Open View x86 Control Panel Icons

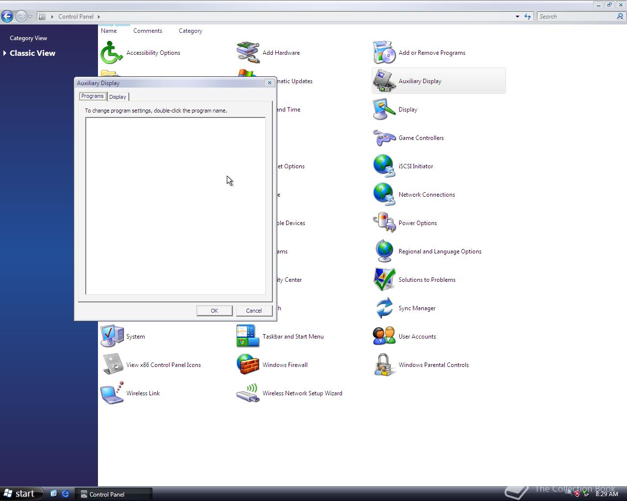tap(112, 365)
